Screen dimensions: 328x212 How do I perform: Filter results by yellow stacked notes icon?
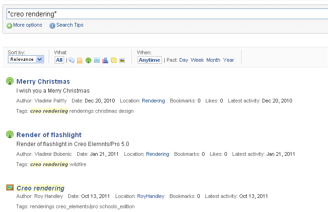[114, 60]
